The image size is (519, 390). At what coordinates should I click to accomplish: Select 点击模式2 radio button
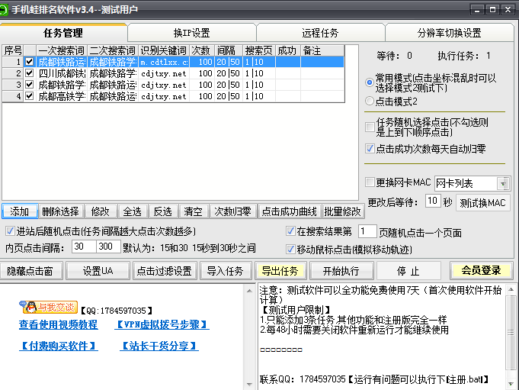[x=370, y=101]
